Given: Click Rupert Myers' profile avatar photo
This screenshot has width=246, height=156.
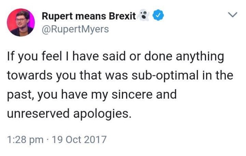Looking at the screenshot, I should [20, 22].
